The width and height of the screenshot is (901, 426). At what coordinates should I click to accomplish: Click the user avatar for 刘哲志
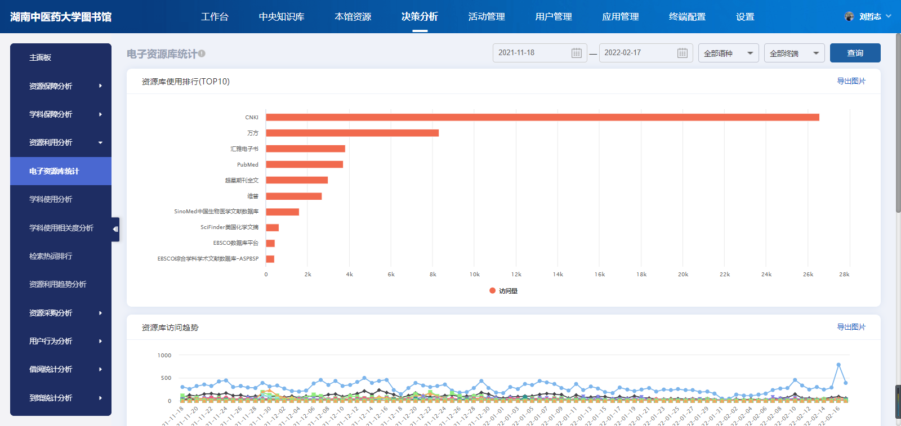pos(849,16)
